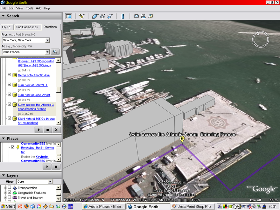This screenshot has height=210, width=280.
Task: Select the Add Polygon tool
Action: pyautogui.click(x=95, y=16)
